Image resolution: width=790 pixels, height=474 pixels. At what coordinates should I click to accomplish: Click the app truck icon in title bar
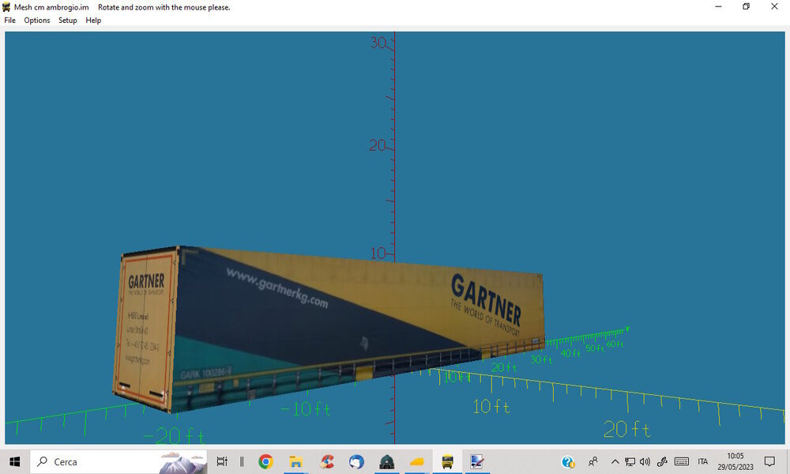pyautogui.click(x=6, y=7)
